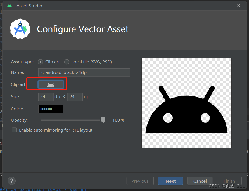The image size is (249, 191).
Task: Click the Android Studio logo icon
Action: (x=20, y=29)
